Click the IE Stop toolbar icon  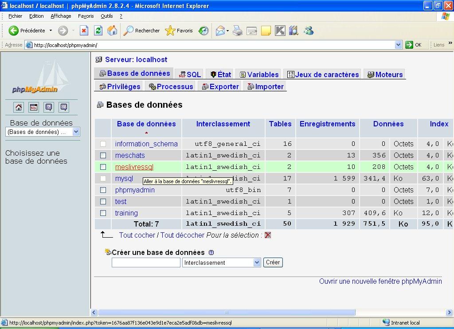84,31
